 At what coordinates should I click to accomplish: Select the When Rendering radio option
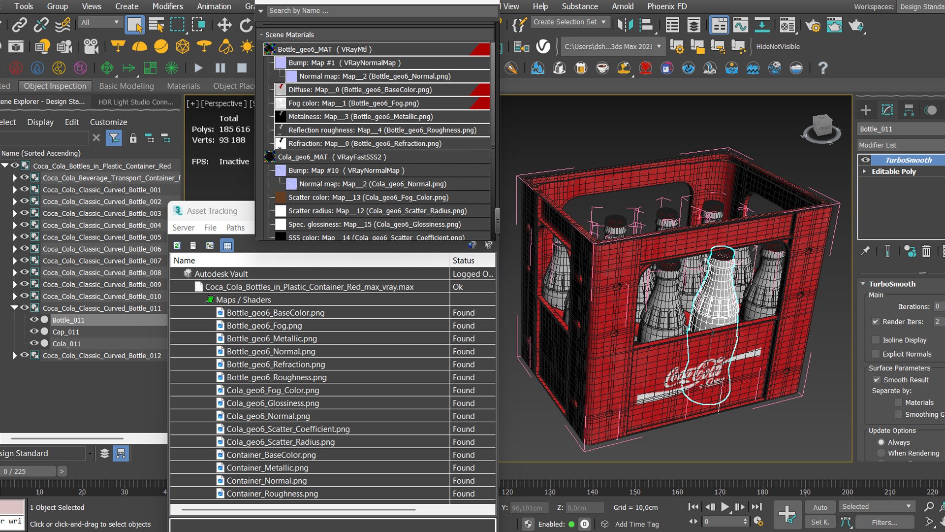[881, 453]
